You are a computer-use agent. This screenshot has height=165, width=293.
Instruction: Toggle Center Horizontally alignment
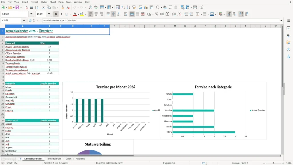pyautogui.click(x=96, y=14)
